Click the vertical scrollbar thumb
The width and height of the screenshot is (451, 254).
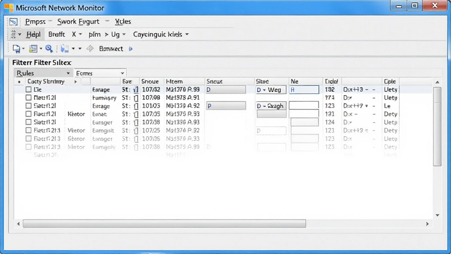pos(437,127)
